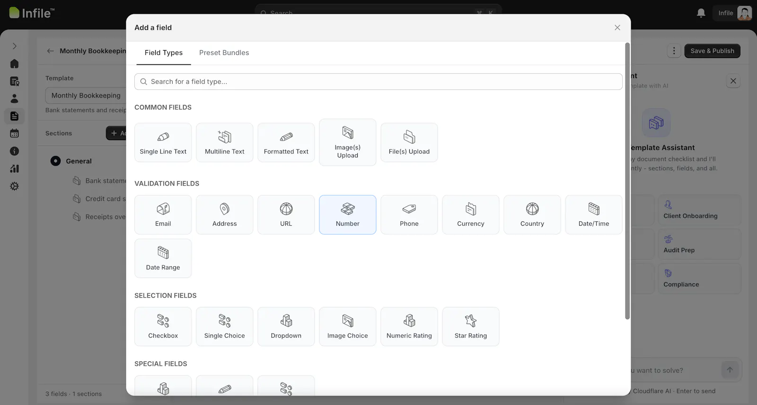This screenshot has width=757, height=405.
Task: Select the Date/Time field
Action: point(593,215)
